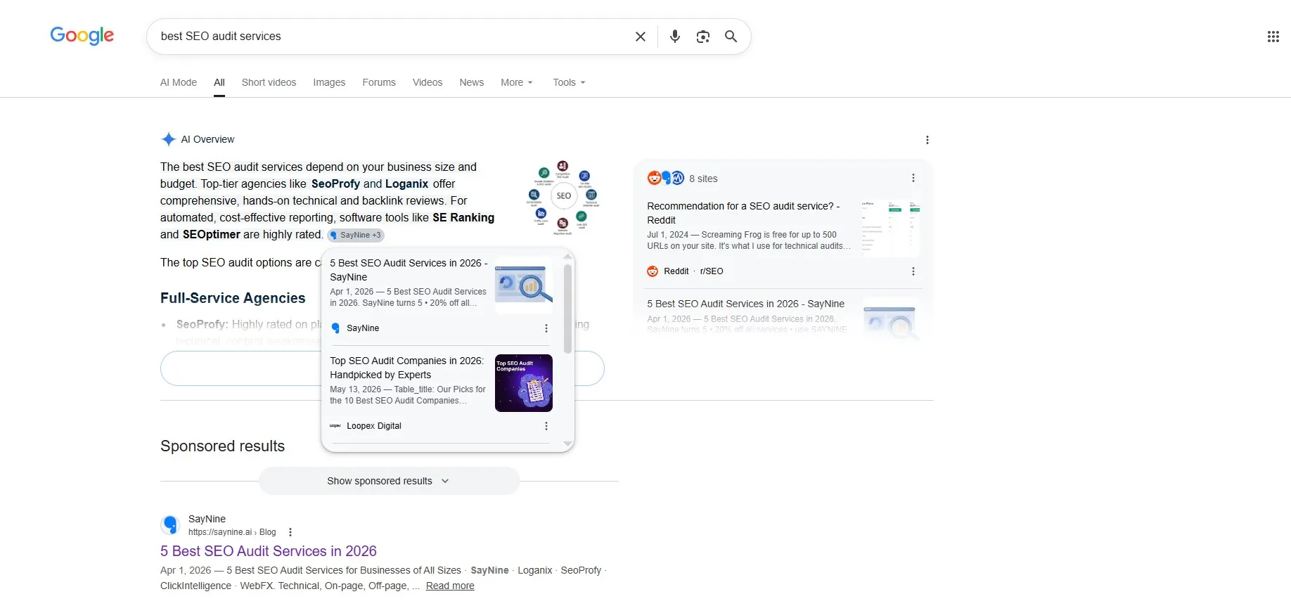Open popup '5 Best SEO Audit Services in 2026 - SayNine'
The image size is (1291, 613).
(409, 270)
